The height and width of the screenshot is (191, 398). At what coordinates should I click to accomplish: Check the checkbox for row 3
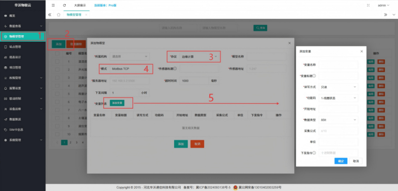click(x=57, y=78)
